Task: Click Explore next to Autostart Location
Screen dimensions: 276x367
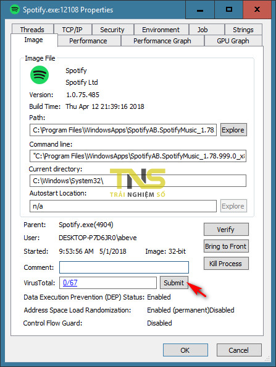Action: [x=233, y=206]
